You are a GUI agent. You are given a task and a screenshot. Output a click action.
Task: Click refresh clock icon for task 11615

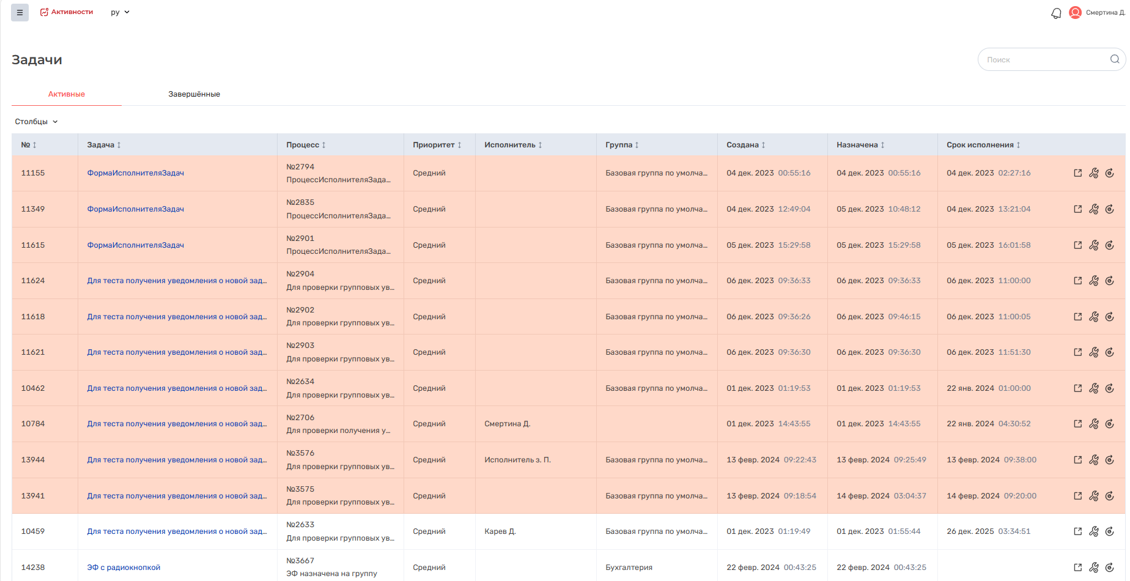[1110, 245]
